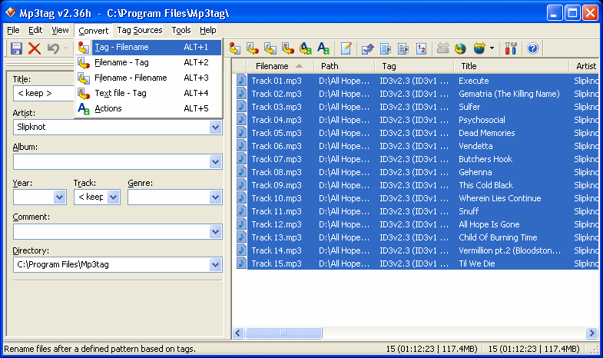
Task: Open the extended tags notepad-pencil icon
Action: point(346,48)
